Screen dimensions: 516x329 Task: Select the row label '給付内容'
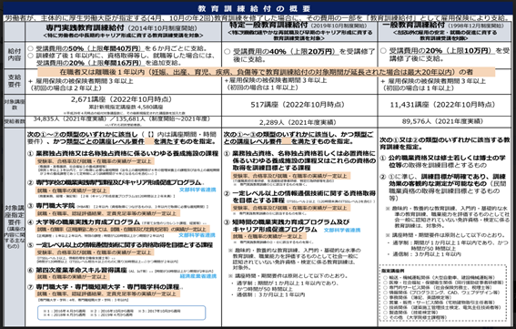[x=15, y=55]
